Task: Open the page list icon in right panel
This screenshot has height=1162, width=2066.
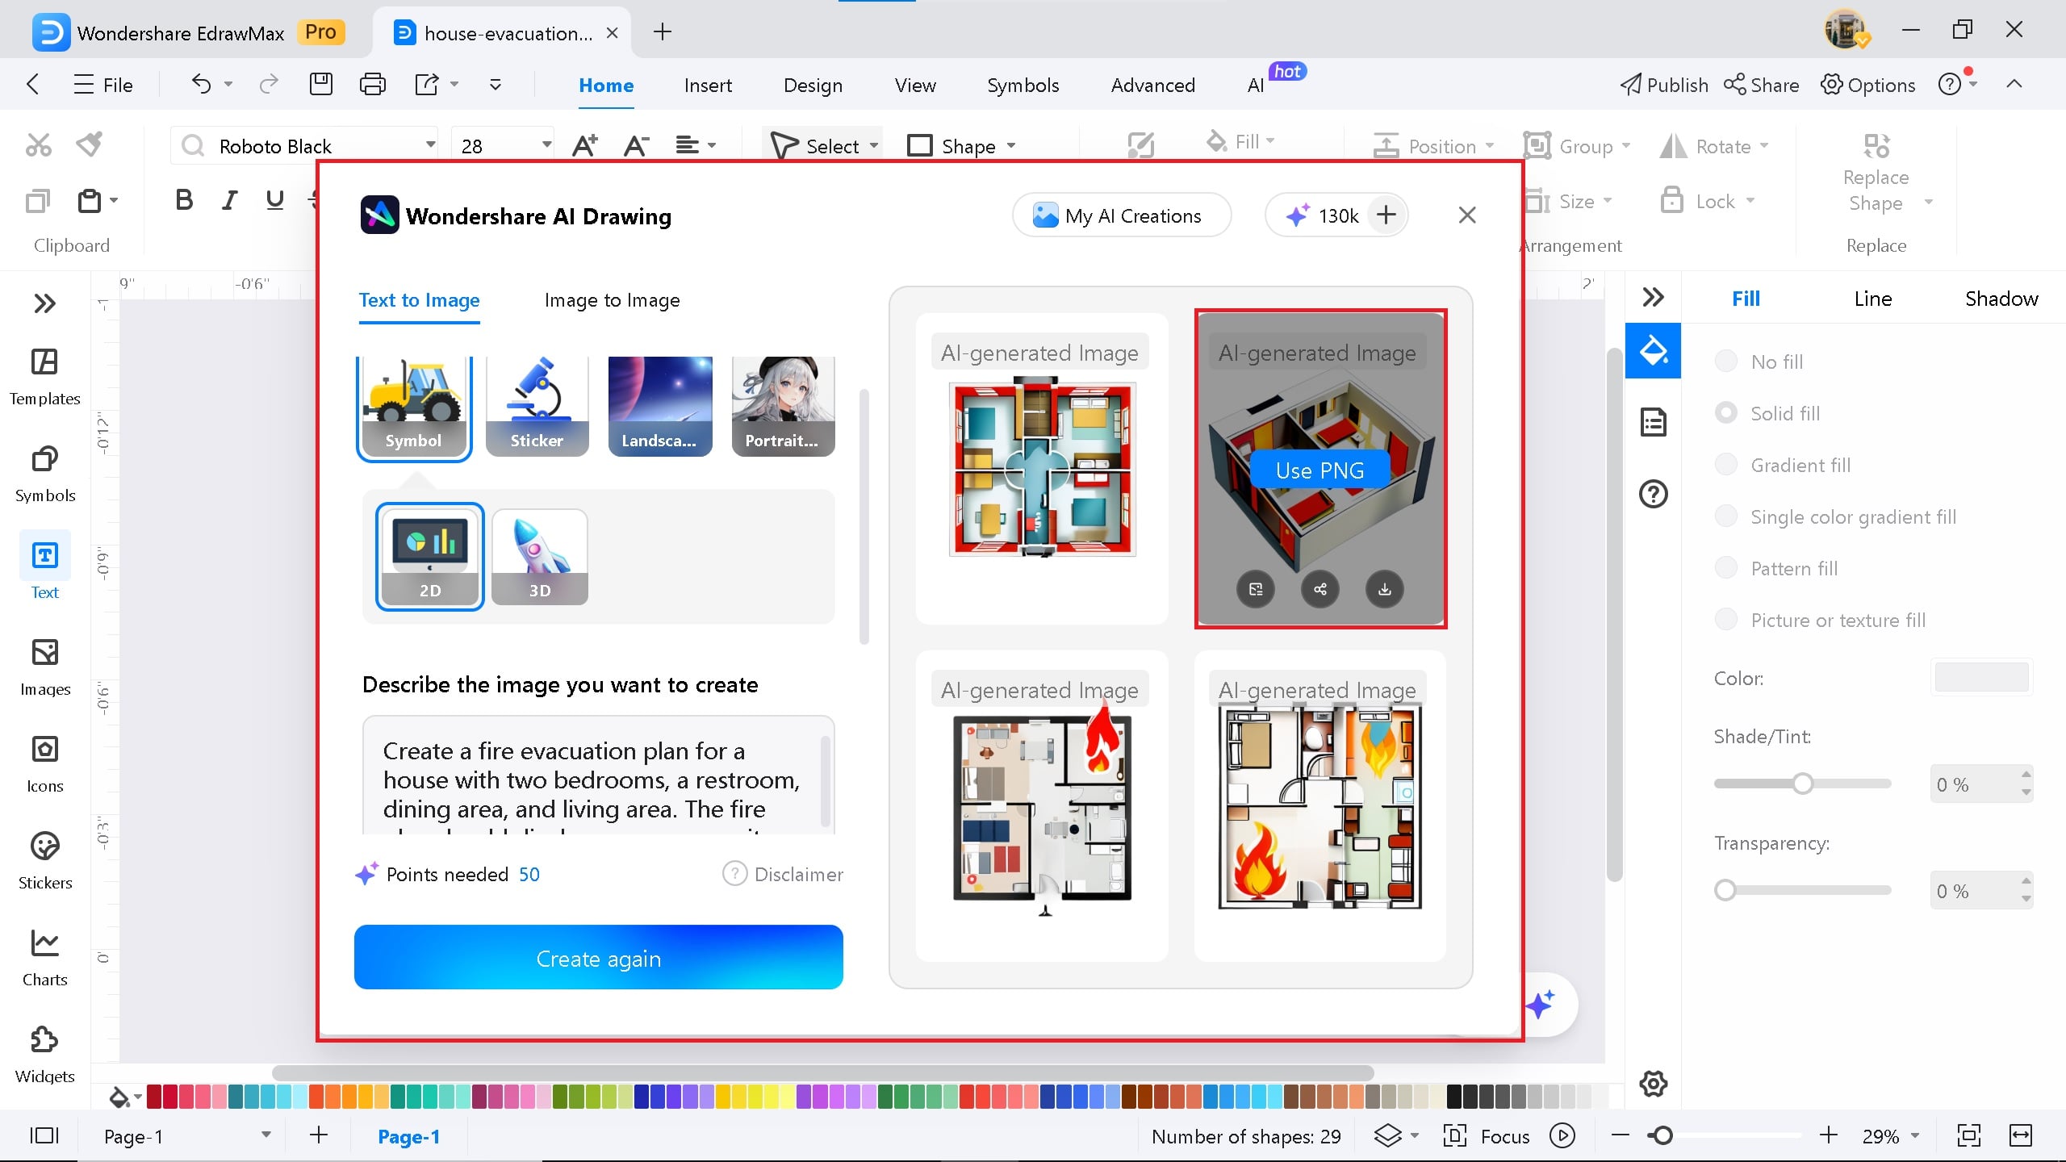Action: pyautogui.click(x=1653, y=422)
